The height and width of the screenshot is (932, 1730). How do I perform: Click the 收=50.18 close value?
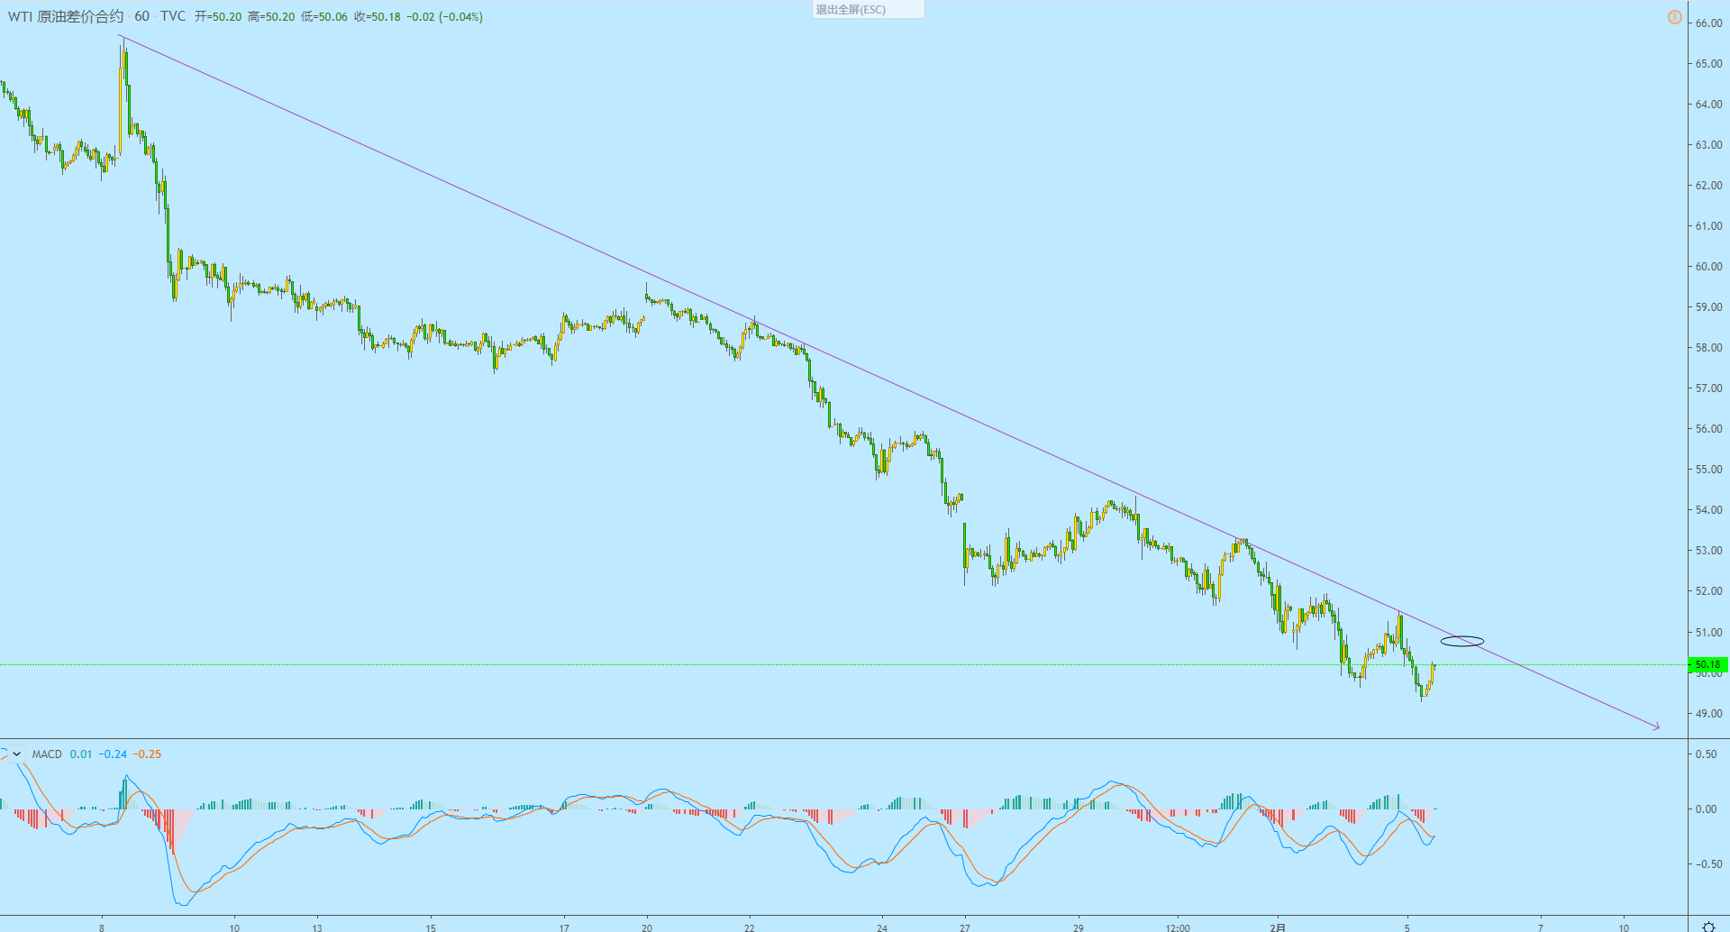(x=378, y=17)
